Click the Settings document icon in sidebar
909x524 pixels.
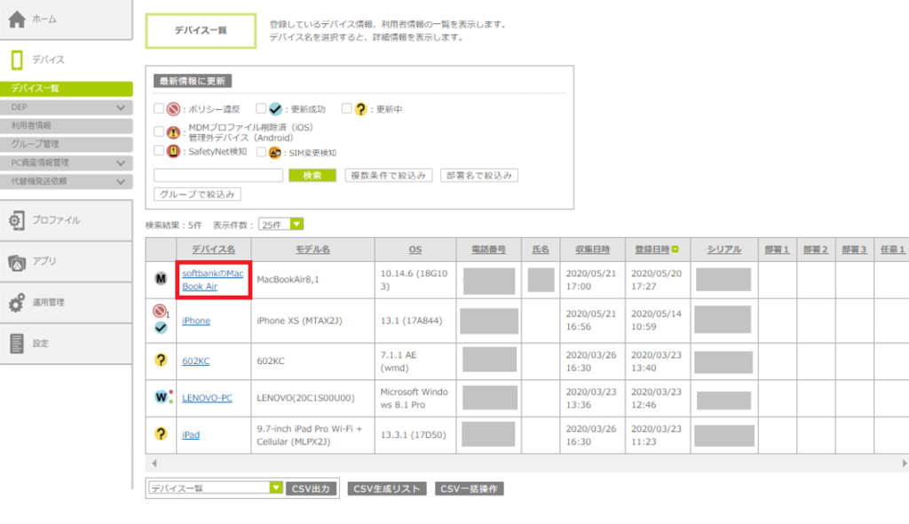click(17, 344)
